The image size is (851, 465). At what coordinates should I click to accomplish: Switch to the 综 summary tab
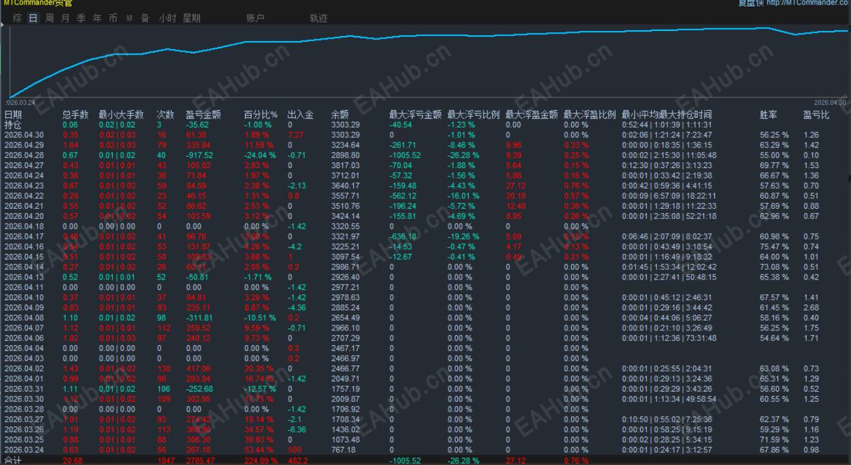[17, 18]
